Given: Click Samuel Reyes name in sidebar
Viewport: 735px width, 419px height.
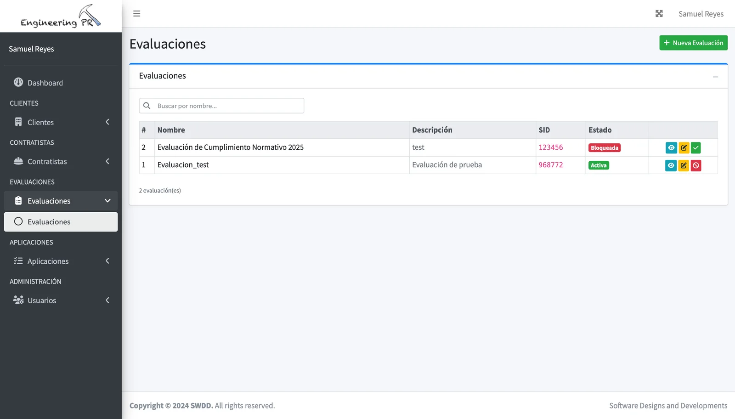Looking at the screenshot, I should click(x=31, y=49).
